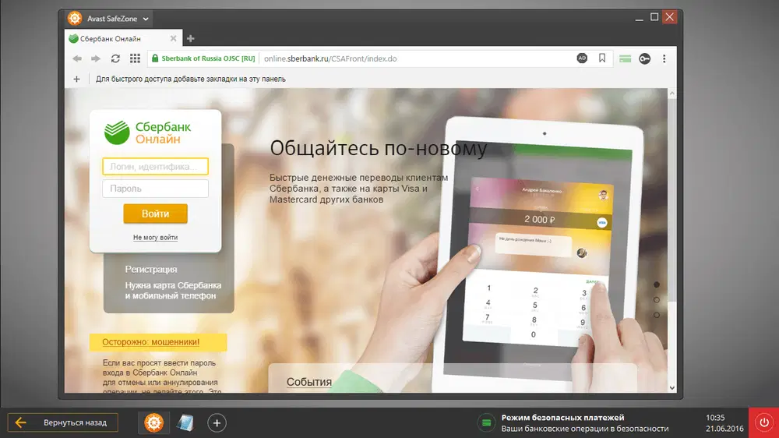Click the clock showing 10:35
779x438 pixels.
point(715,418)
